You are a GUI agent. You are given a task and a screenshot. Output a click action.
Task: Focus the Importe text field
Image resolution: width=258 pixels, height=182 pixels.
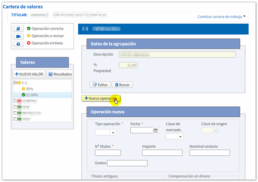[x=162, y=153]
